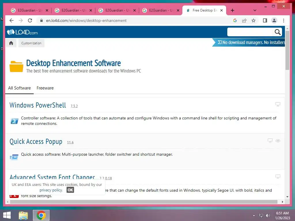295x221 pixels.
Task: Share this page using the share icon
Action: [x=244, y=20]
